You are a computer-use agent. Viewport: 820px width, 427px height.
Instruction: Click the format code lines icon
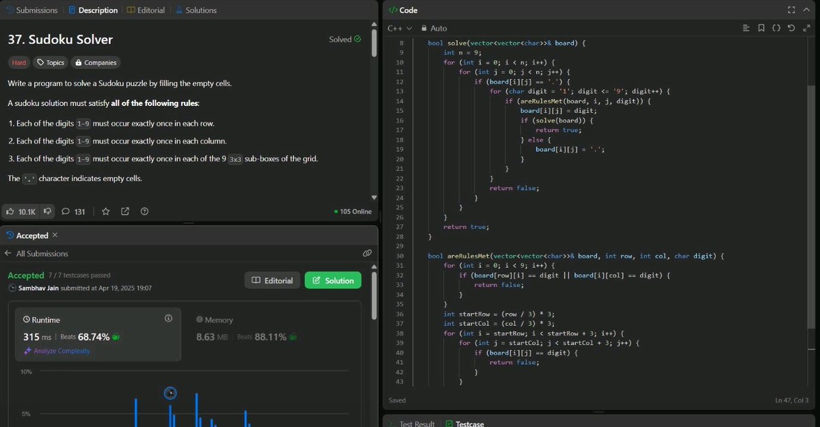pyautogui.click(x=746, y=28)
